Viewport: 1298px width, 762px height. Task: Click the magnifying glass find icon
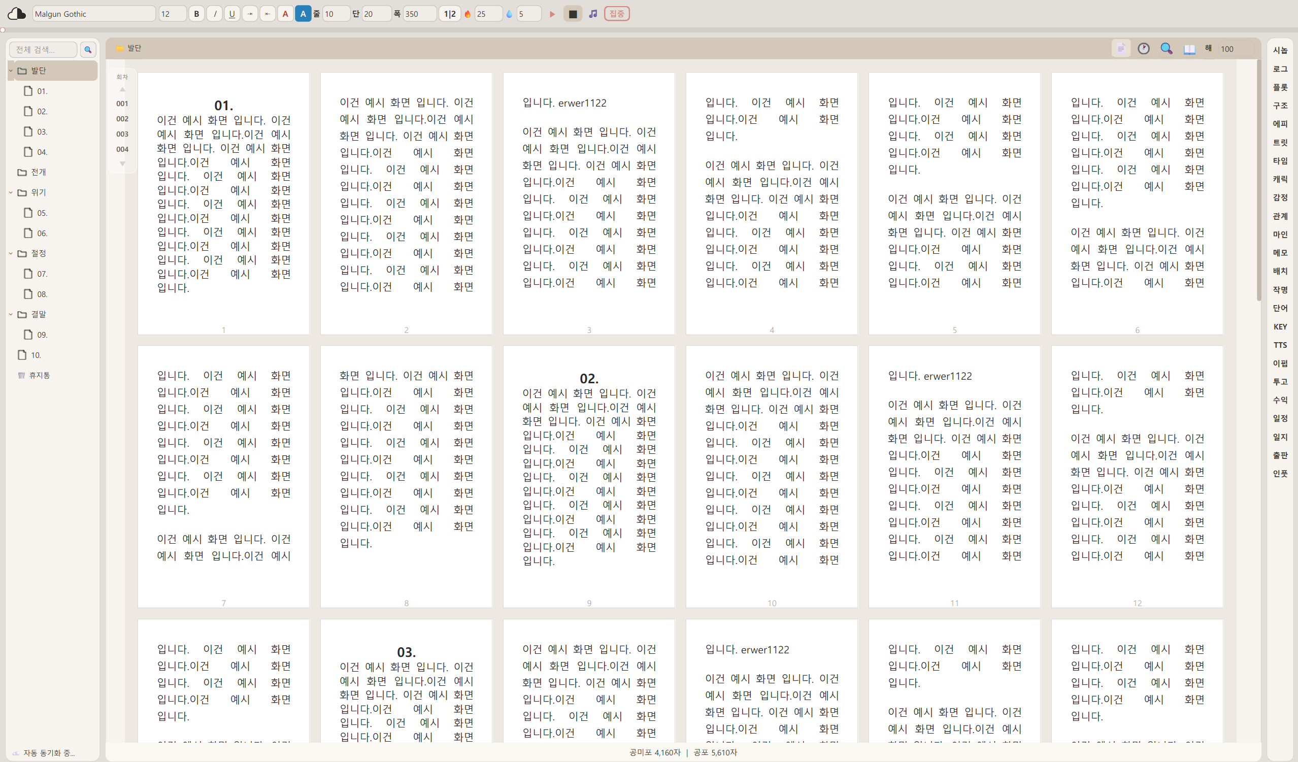point(1166,48)
